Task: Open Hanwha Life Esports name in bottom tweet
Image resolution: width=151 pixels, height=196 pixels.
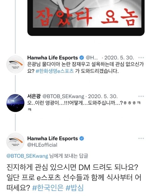Action: point(53,139)
